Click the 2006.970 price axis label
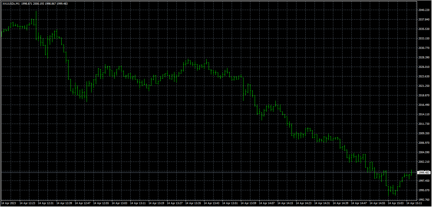 (x=424, y=143)
